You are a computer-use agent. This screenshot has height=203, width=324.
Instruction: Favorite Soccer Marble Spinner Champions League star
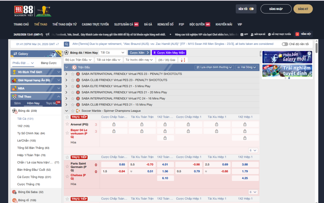[72, 111]
